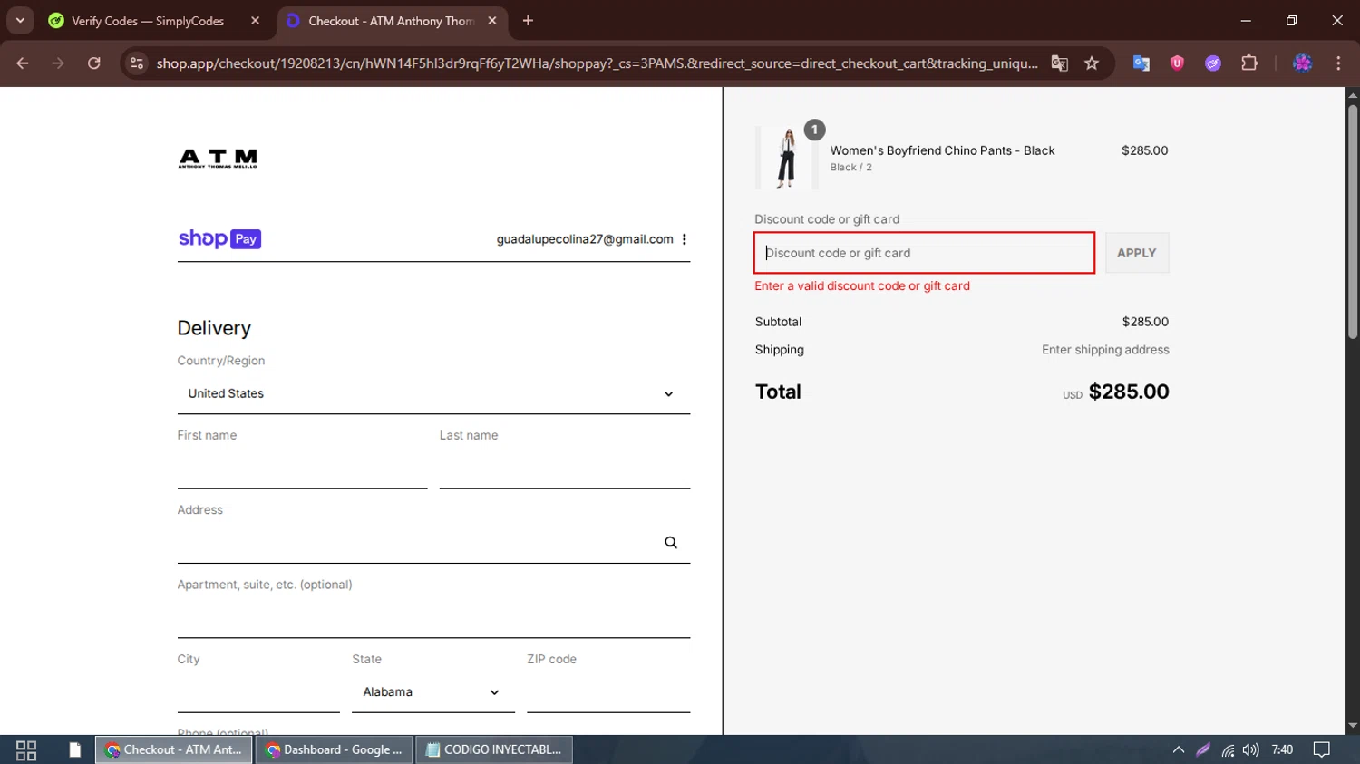Click the ATM Anthony Thomas Melillo logo

click(218, 159)
